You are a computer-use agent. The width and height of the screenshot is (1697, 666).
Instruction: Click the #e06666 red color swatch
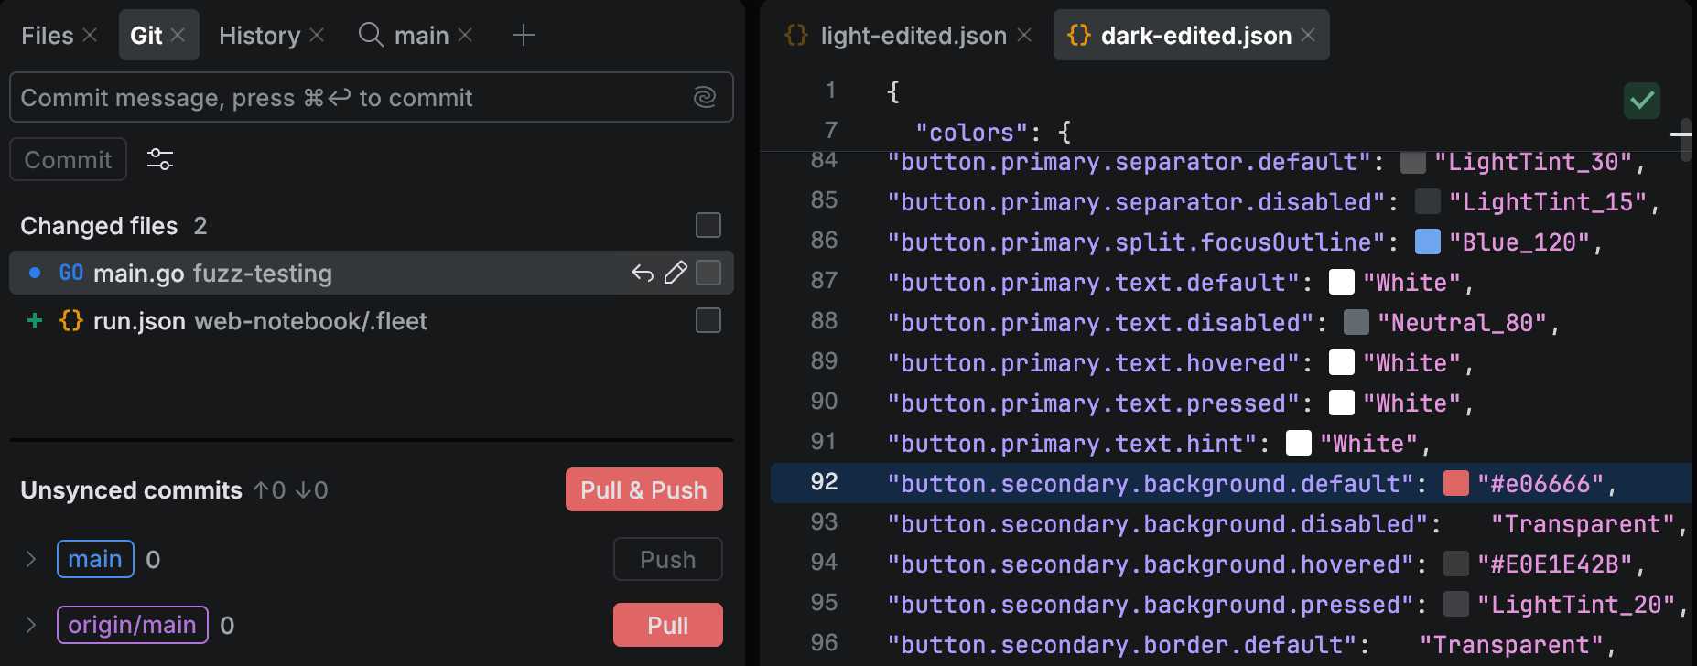click(1455, 483)
